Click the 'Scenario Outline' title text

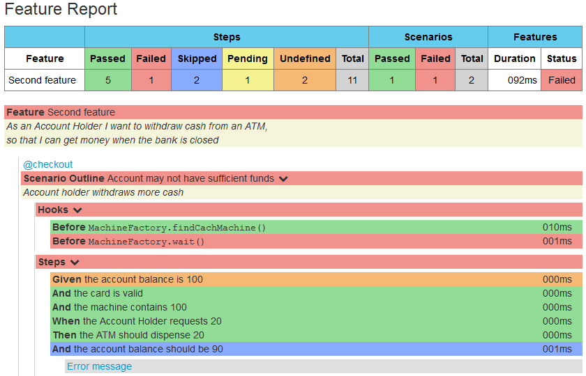(x=64, y=179)
